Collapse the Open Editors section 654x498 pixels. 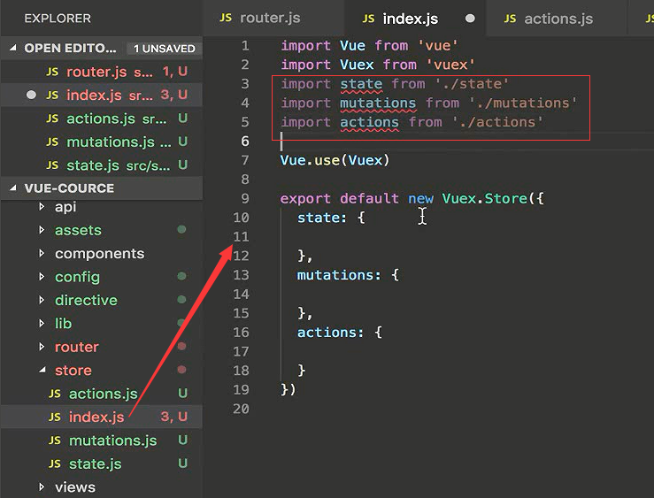[12, 49]
